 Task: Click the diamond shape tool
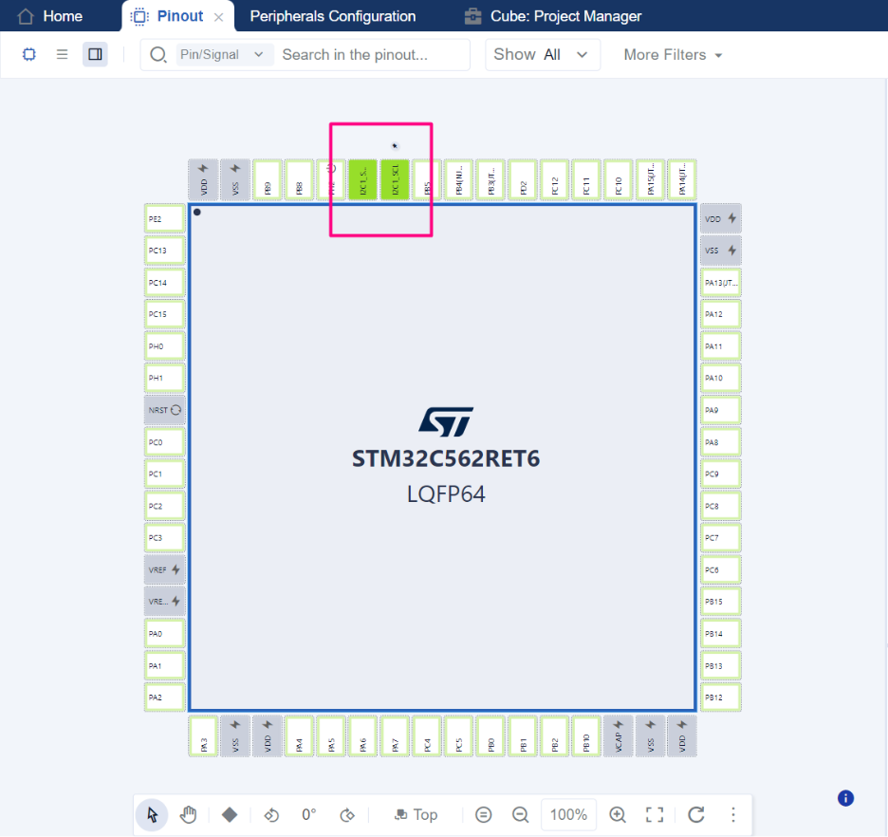click(230, 815)
